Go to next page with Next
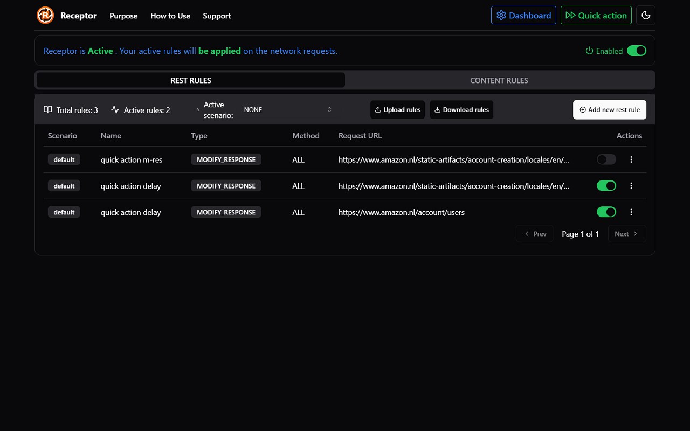Viewport: 690px width, 431px height. point(627,234)
